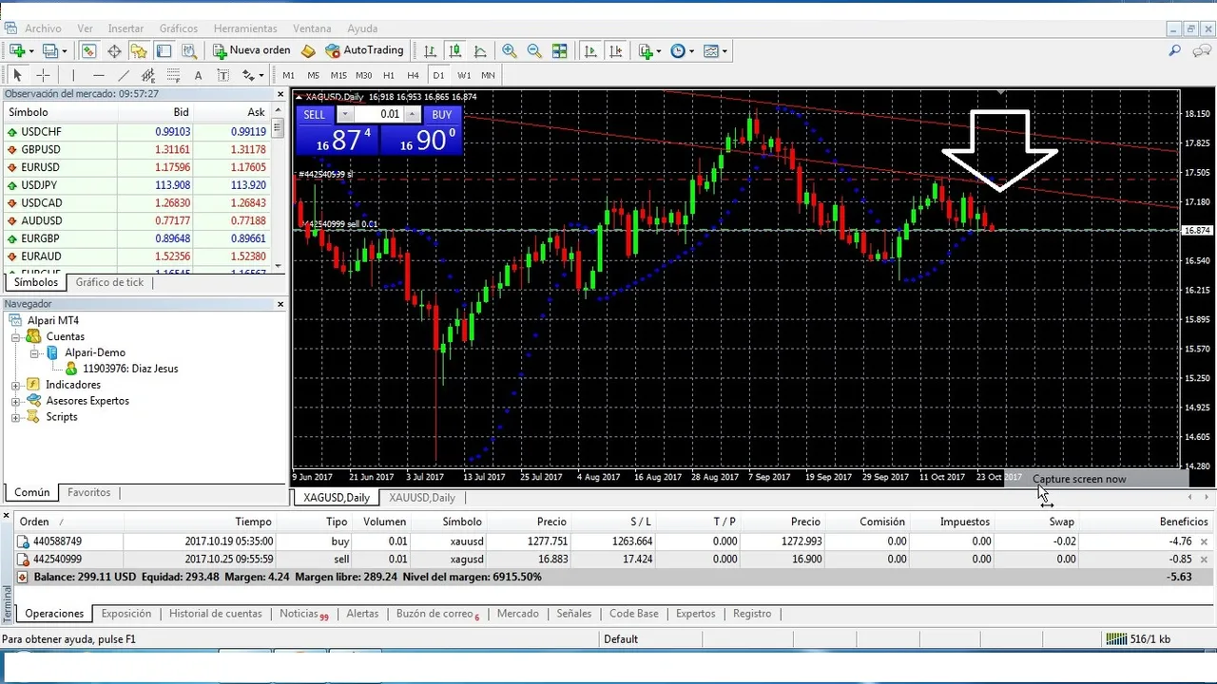Open MetaEditor yellow book icon
The width and height of the screenshot is (1217, 684).
308,50
